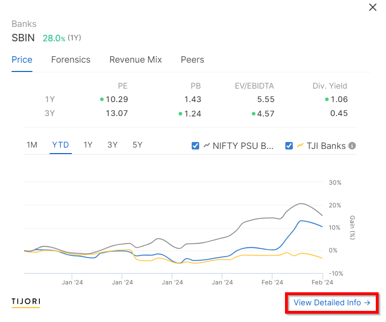Click the peak of the grey NIFTY PSU line

click(301, 204)
